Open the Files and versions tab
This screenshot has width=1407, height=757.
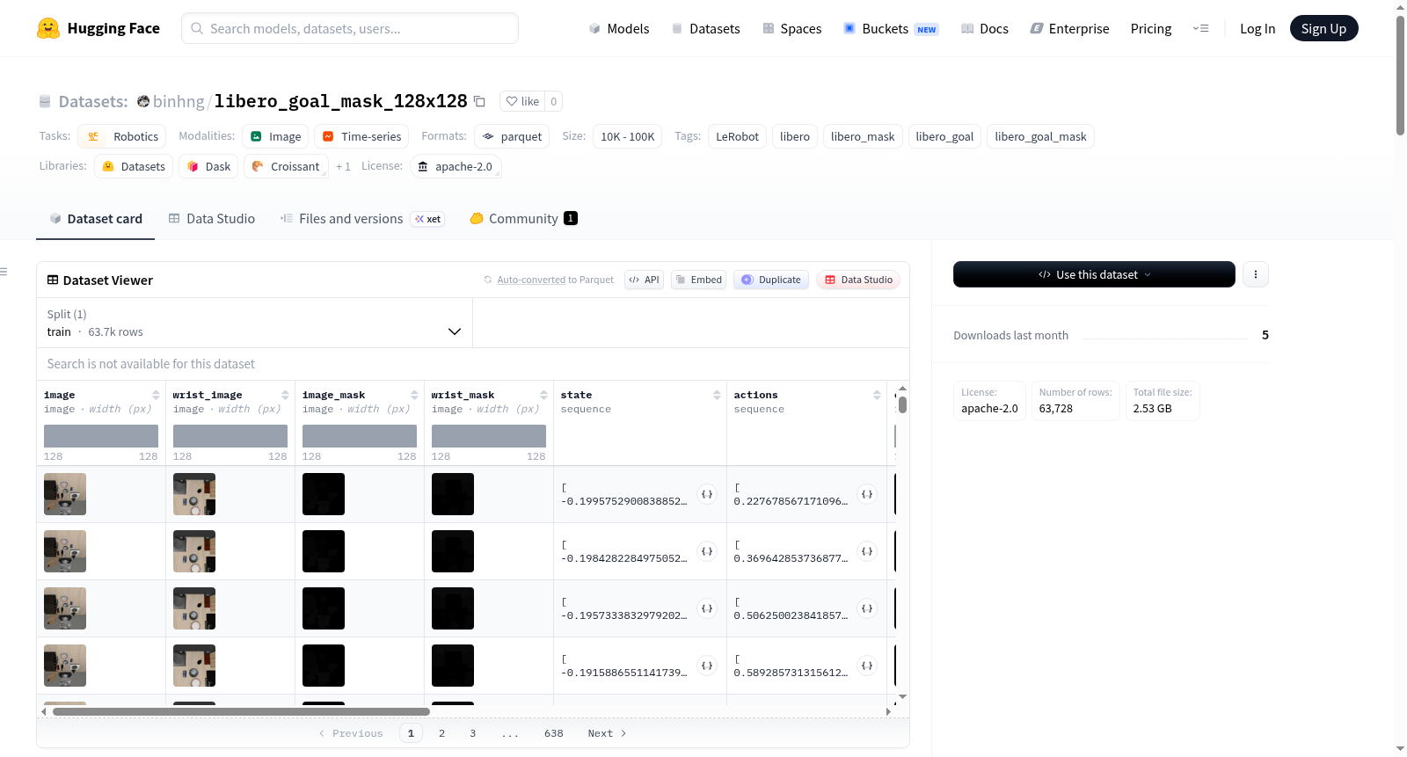(x=362, y=219)
